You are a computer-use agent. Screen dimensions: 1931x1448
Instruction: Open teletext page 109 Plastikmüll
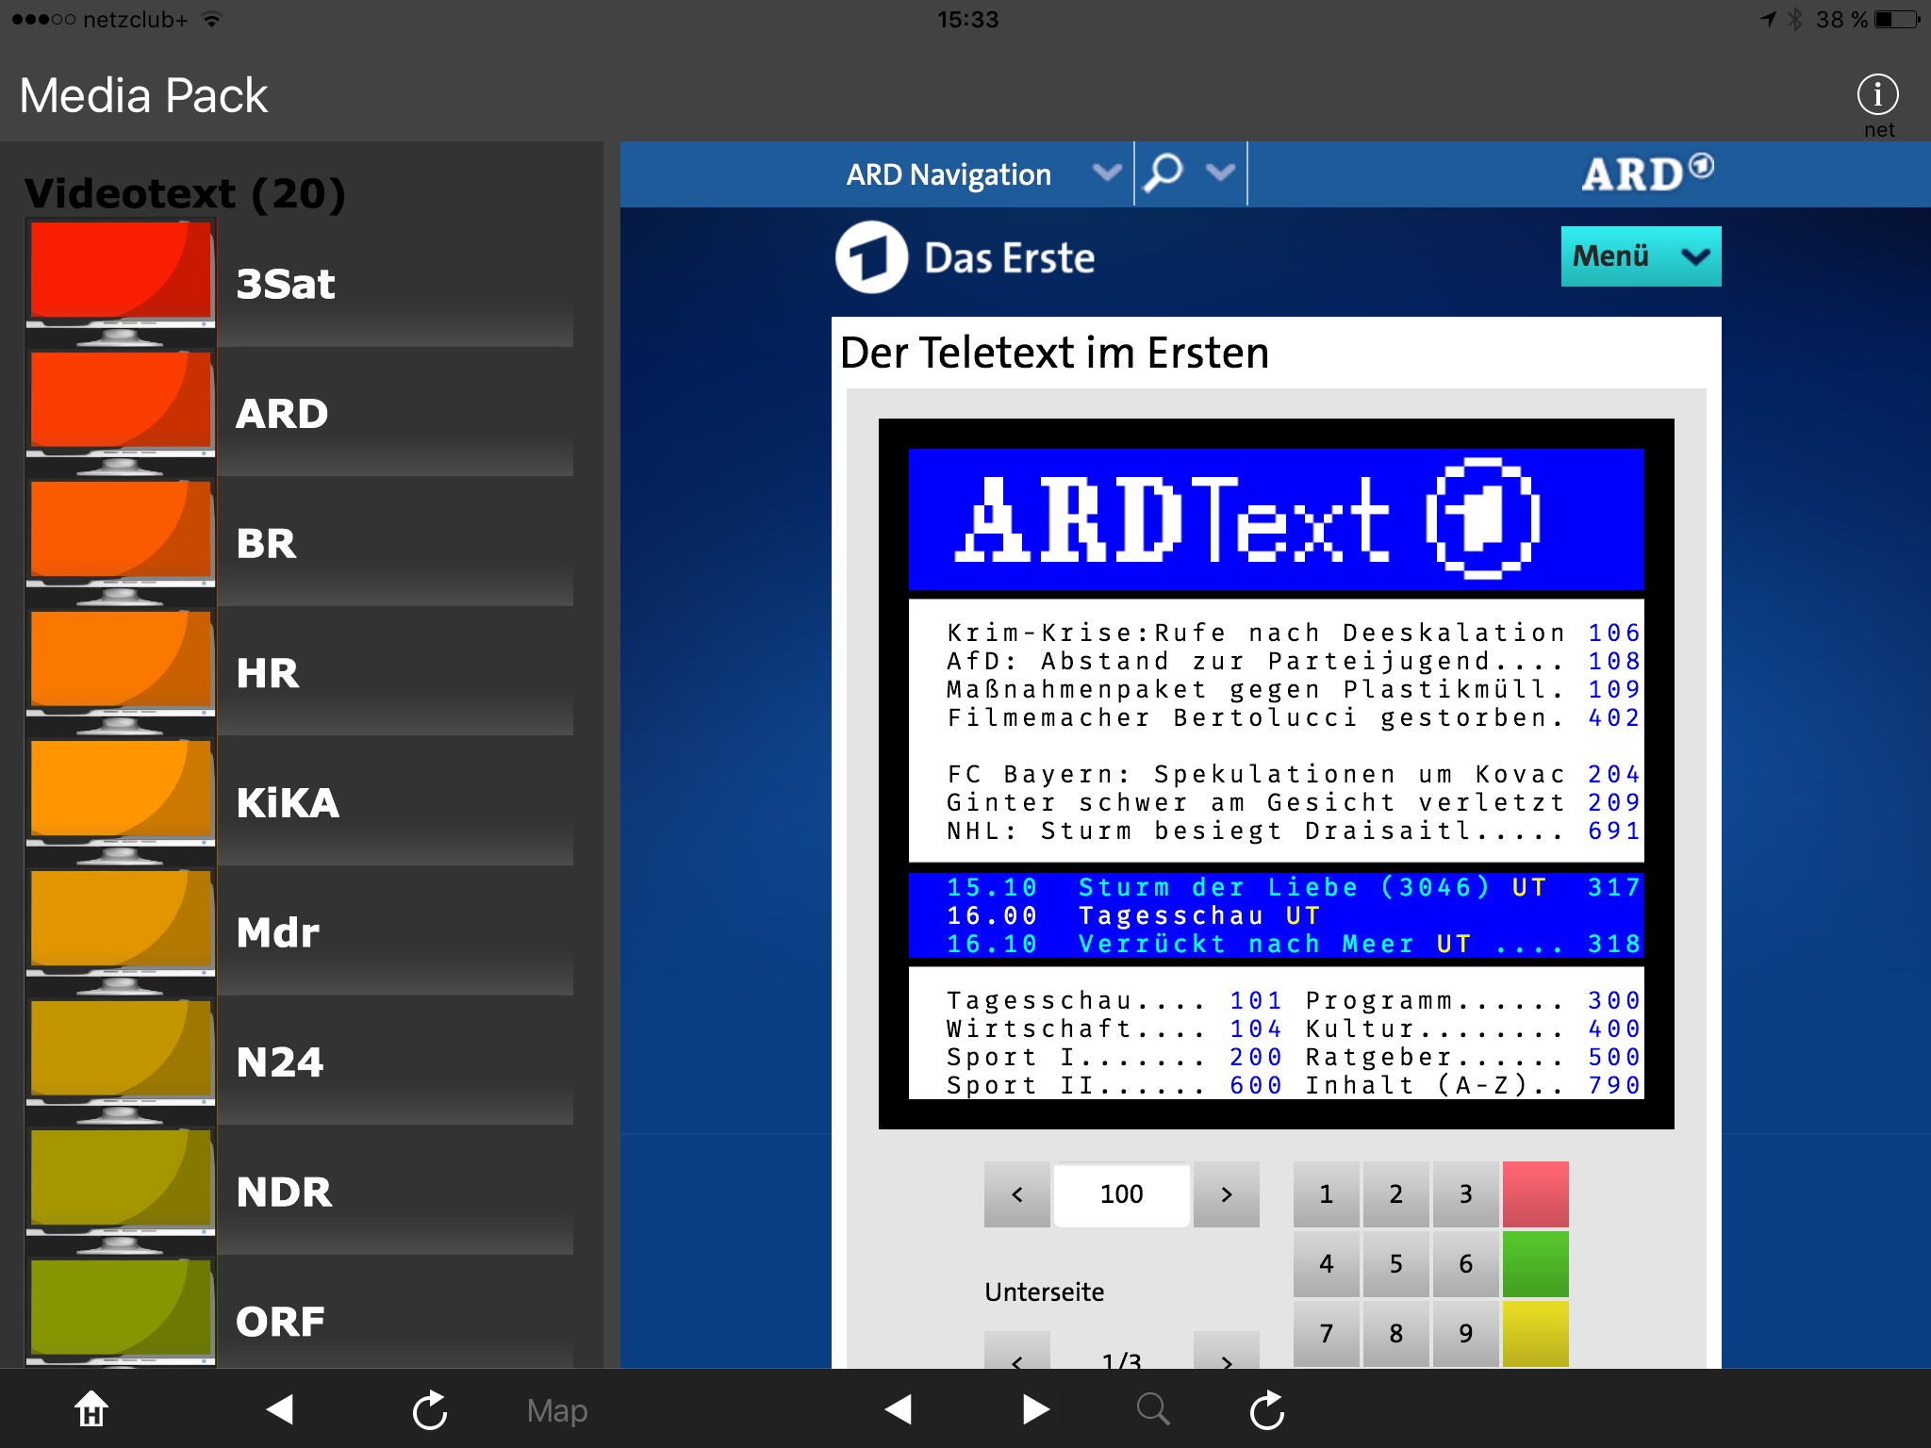tap(1613, 689)
